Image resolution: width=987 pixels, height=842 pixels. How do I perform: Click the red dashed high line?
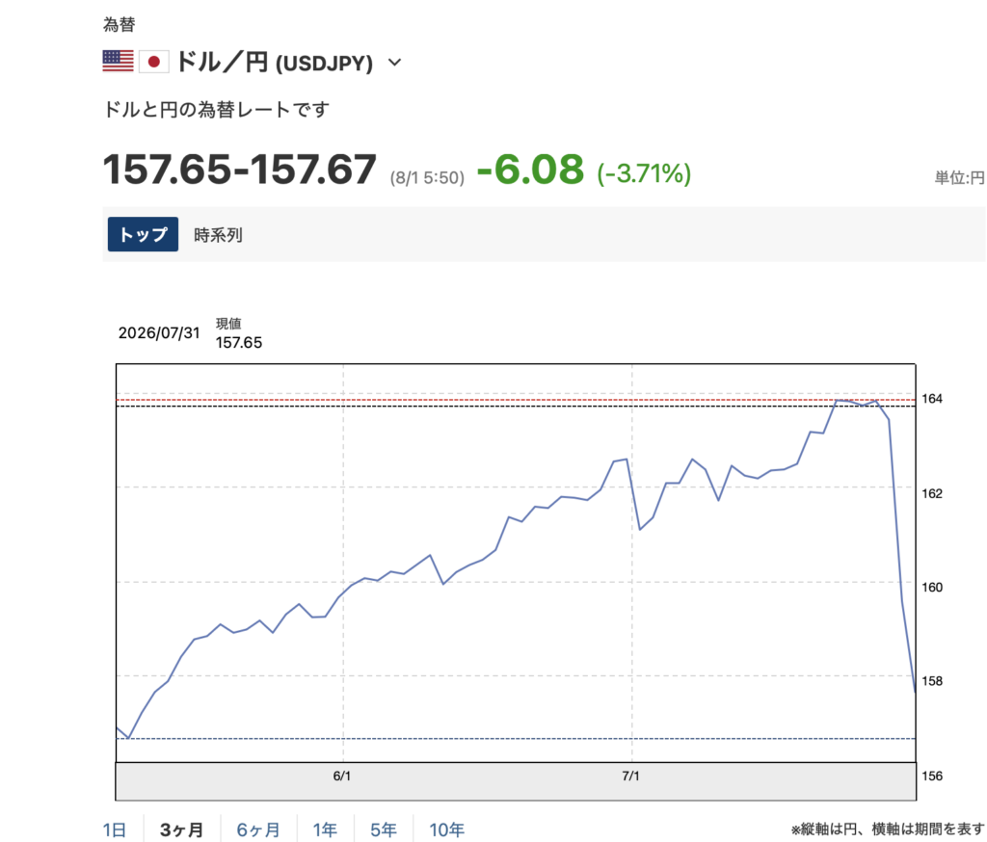tap(516, 400)
